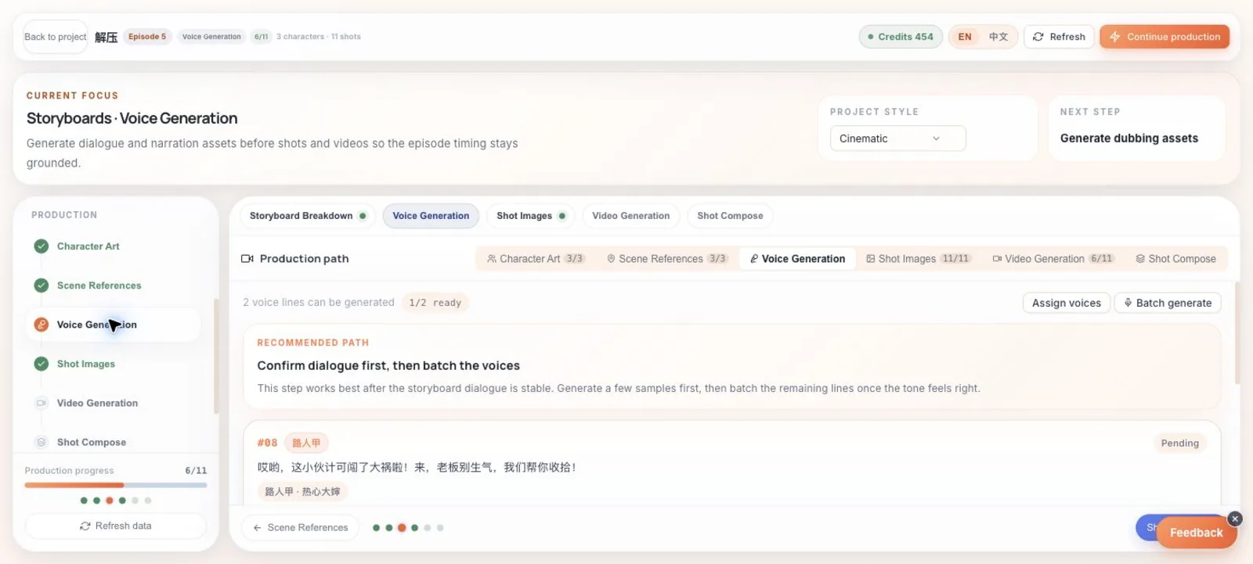The image size is (1253, 564).
Task: Click the Back to project button
Action: pos(55,37)
